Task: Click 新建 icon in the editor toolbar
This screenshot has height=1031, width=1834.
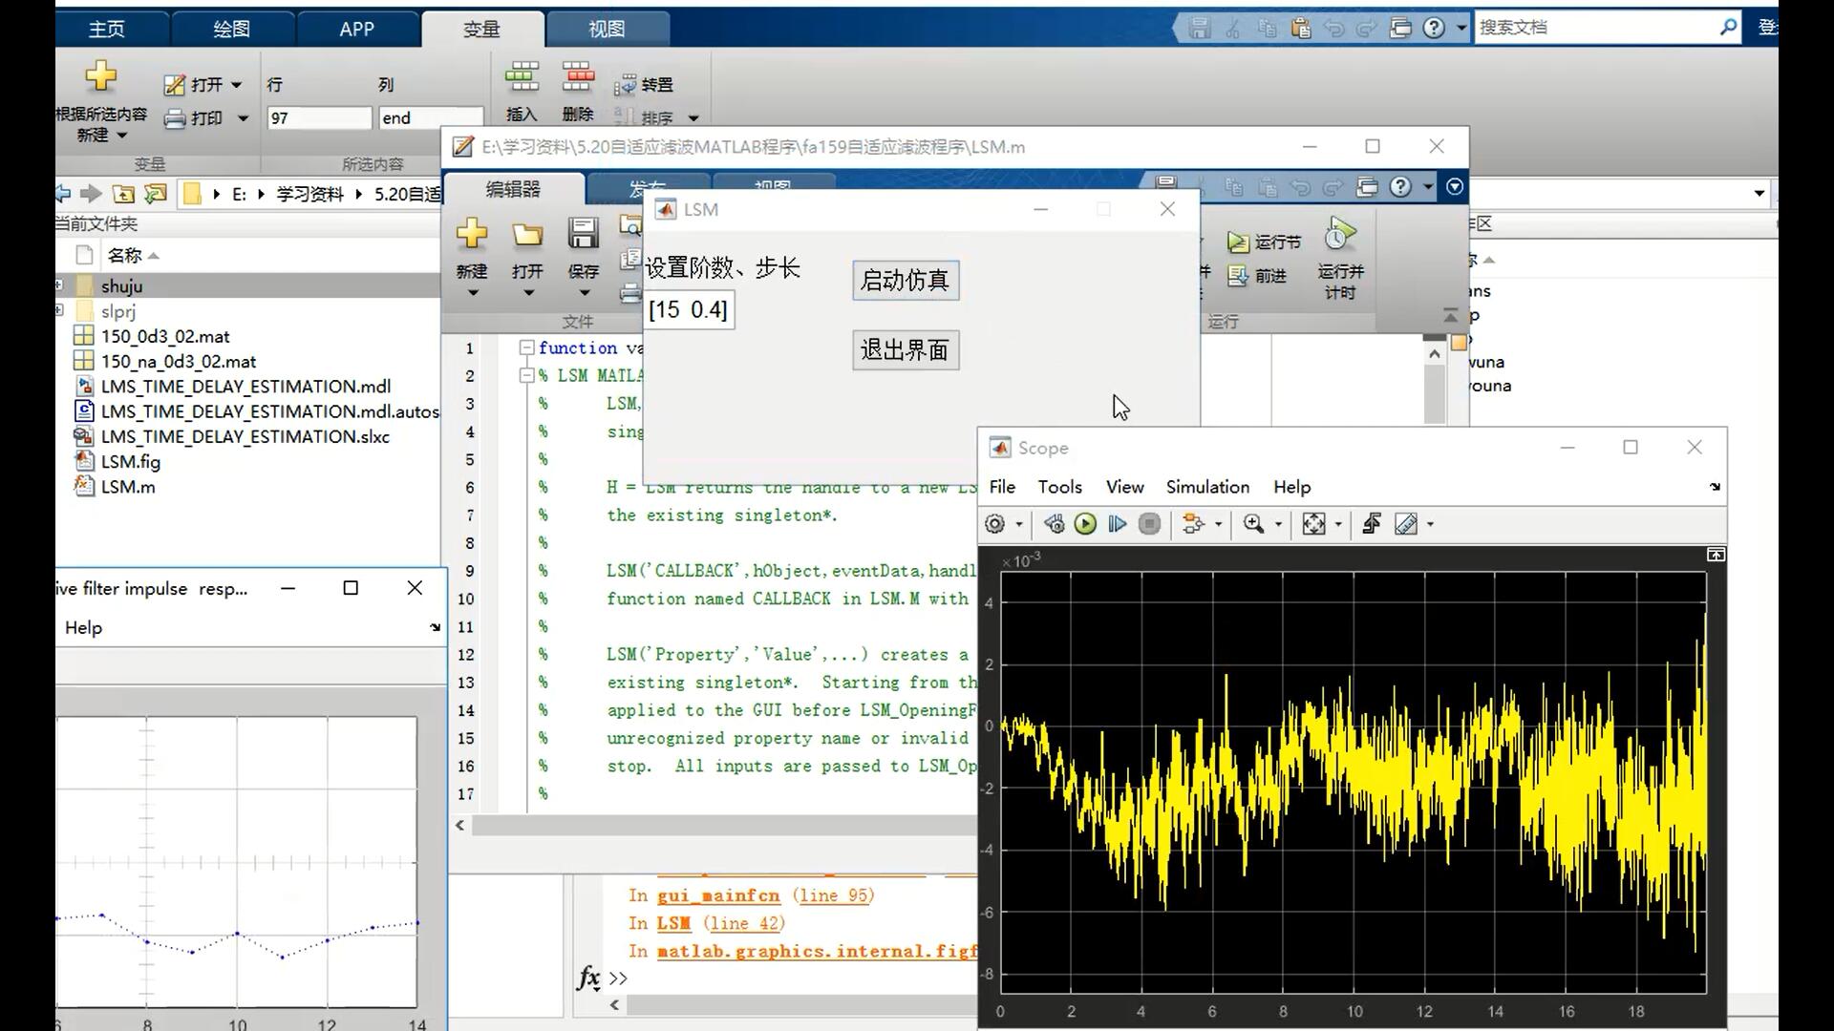Action: pyautogui.click(x=472, y=234)
